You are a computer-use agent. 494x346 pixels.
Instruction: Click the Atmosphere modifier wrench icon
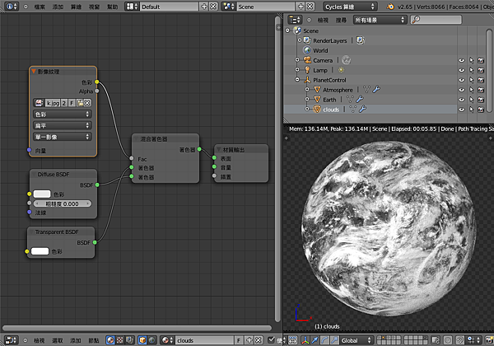[x=376, y=90]
